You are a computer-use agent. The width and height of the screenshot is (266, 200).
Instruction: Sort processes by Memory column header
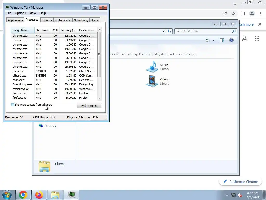pos(69,30)
